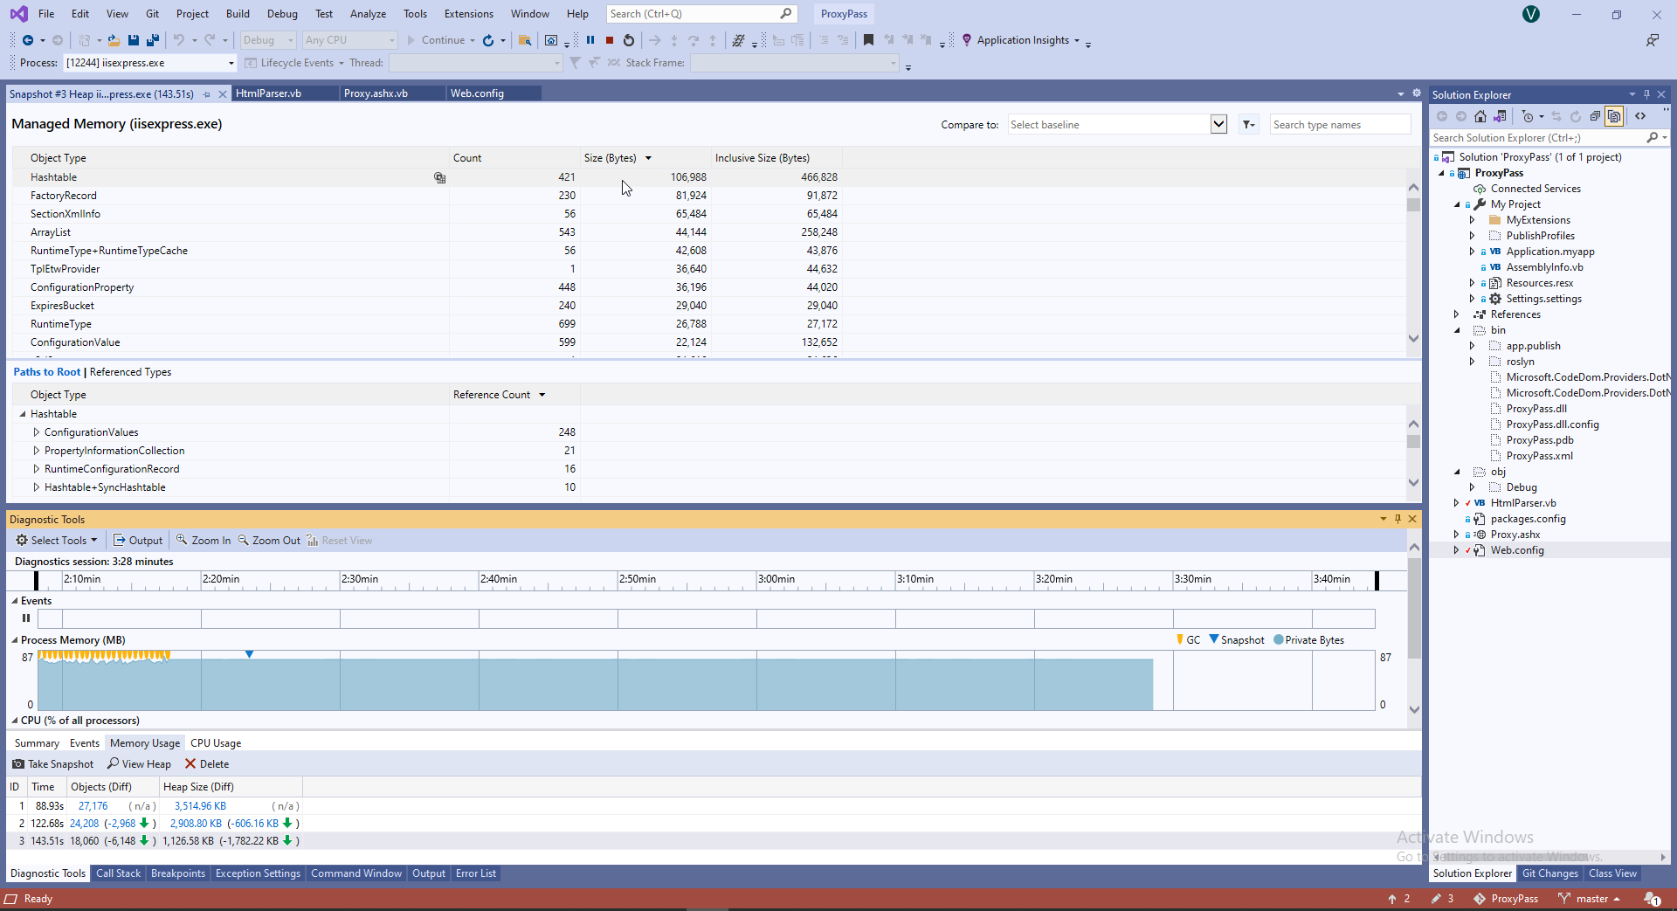
Task: Expand the ConfigurationValues node
Action: pos(37,432)
